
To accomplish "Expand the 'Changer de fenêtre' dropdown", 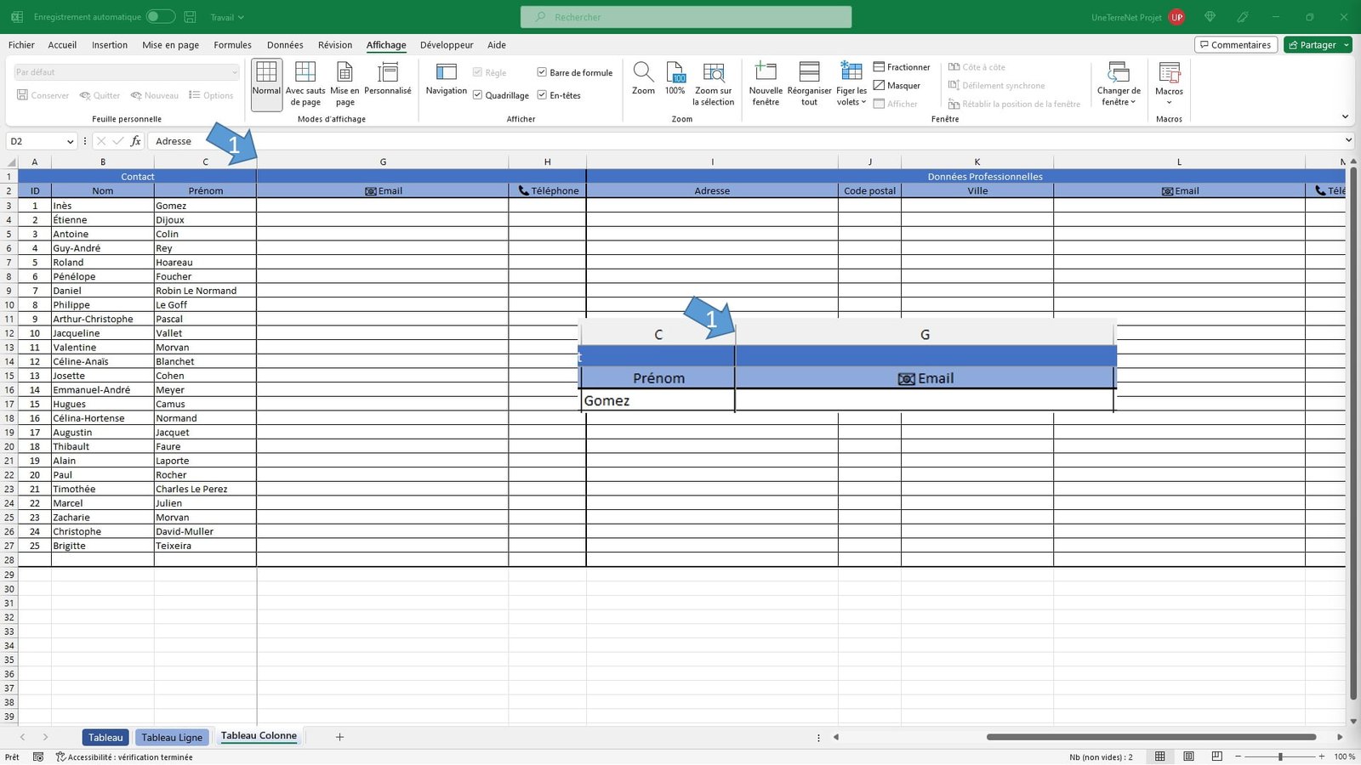I will click(1118, 85).
